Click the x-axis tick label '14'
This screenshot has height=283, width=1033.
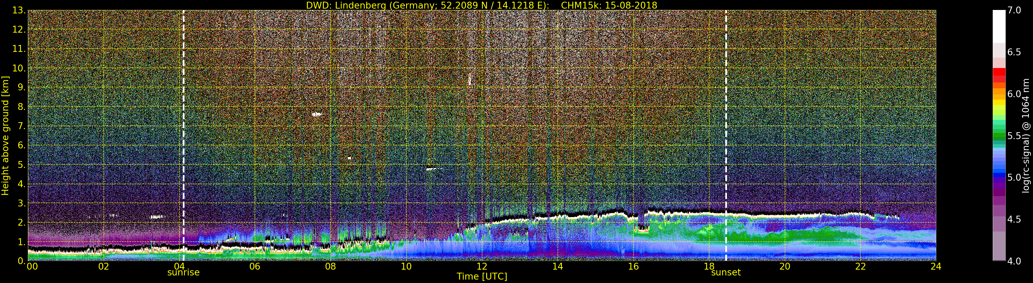click(557, 267)
